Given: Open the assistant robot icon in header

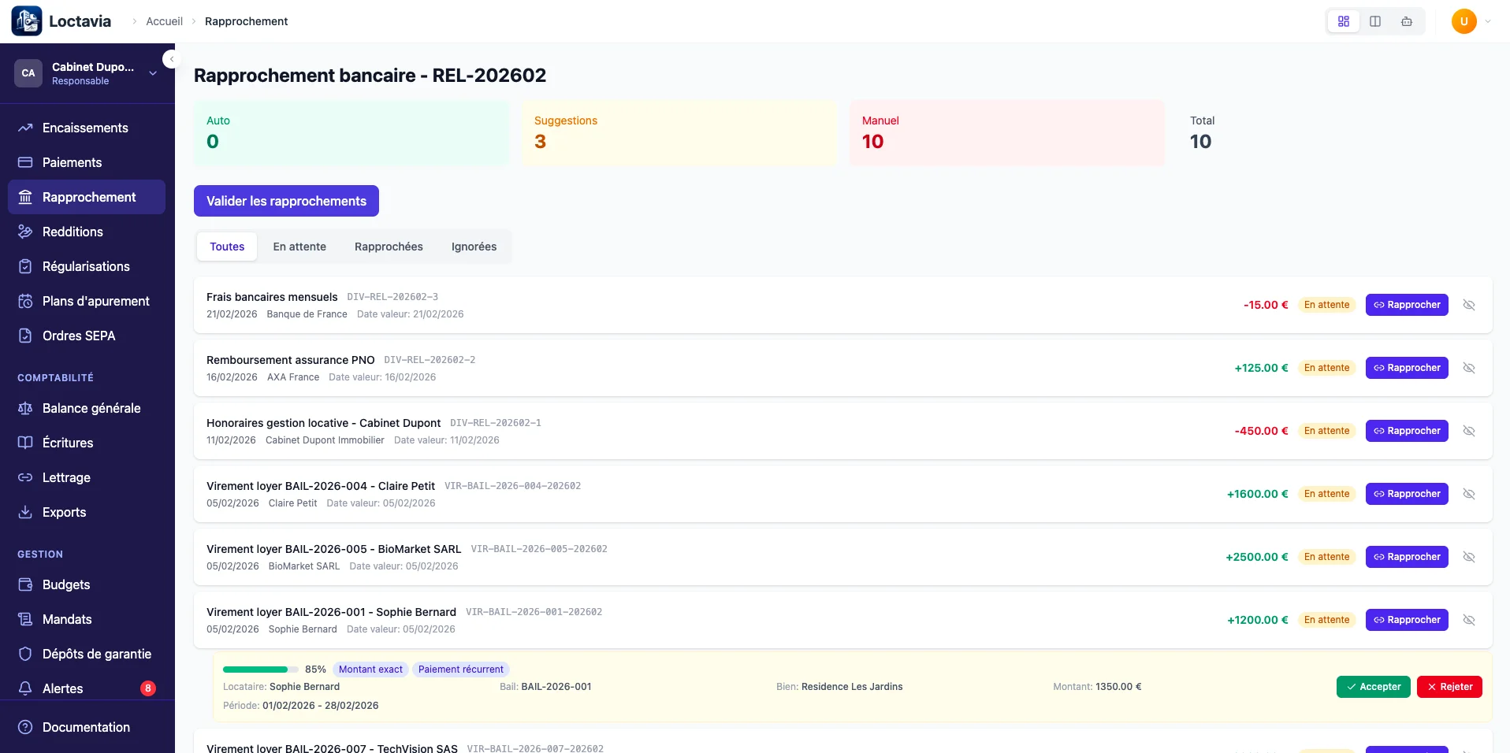Looking at the screenshot, I should click(1407, 21).
